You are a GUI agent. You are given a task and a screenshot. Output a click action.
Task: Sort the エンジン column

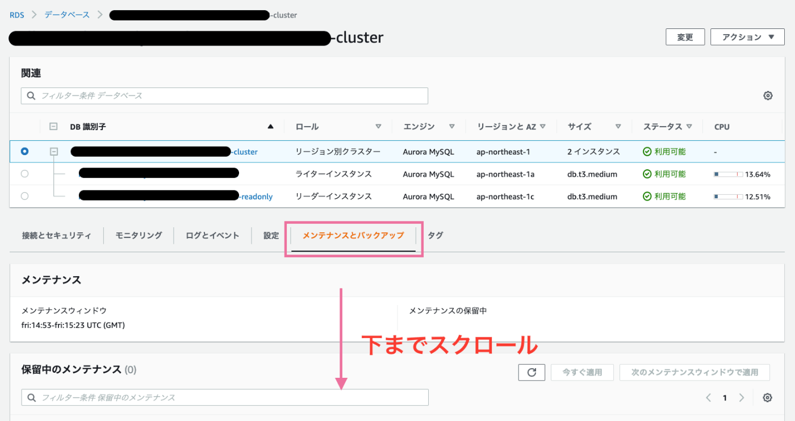(452, 127)
